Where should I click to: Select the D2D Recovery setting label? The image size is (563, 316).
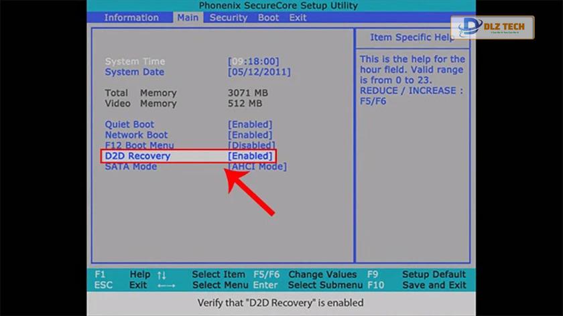click(137, 156)
